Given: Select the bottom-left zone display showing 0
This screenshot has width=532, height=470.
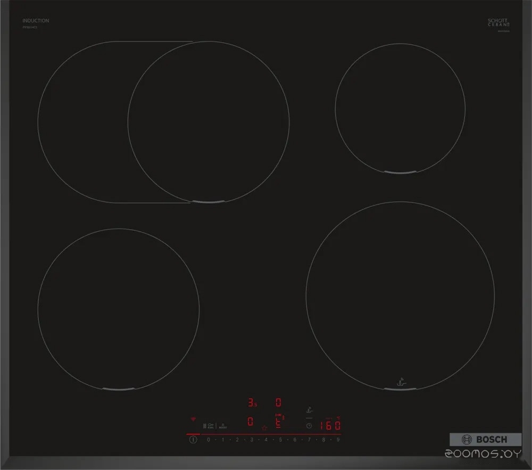Looking at the screenshot, I should [250, 422].
